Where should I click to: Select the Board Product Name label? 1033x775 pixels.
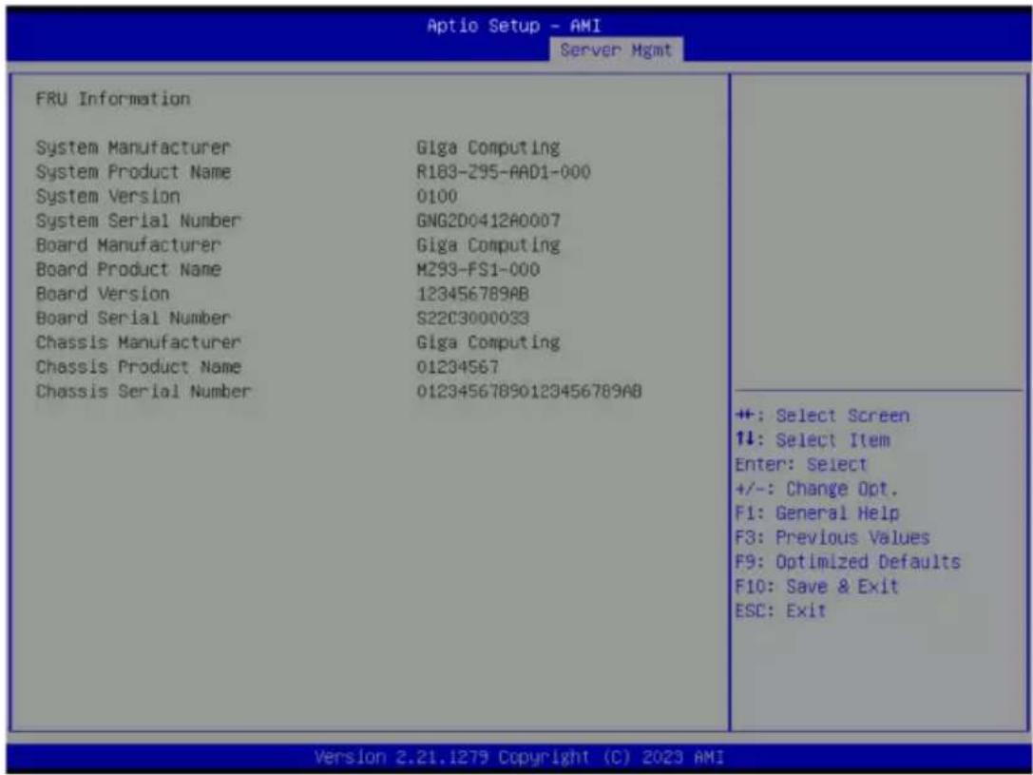coord(127,269)
